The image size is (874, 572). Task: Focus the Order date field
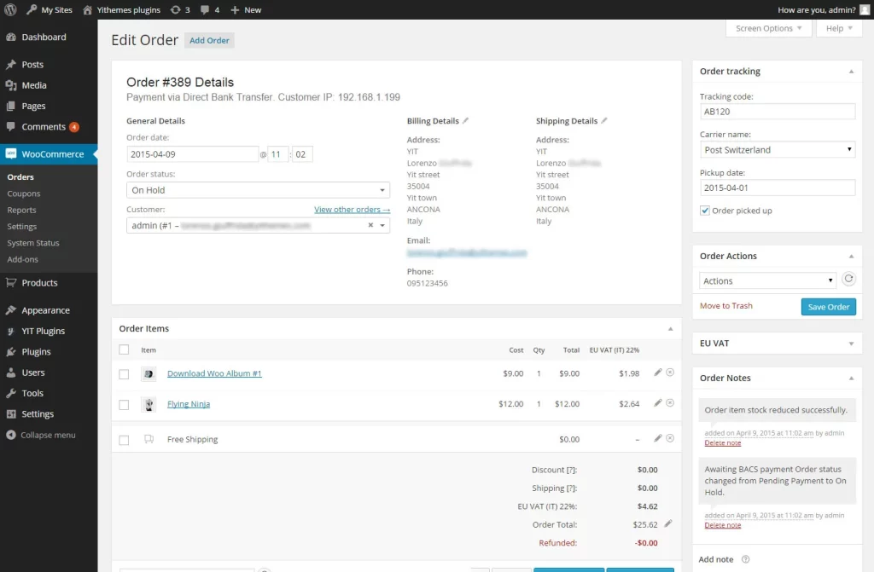[x=192, y=154]
